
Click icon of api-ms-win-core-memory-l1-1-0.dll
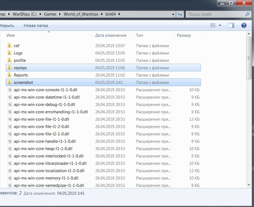[x=10, y=178]
